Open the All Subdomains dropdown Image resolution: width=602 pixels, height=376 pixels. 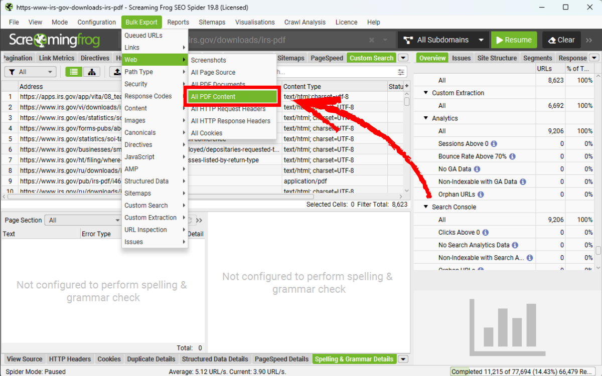[443, 40]
